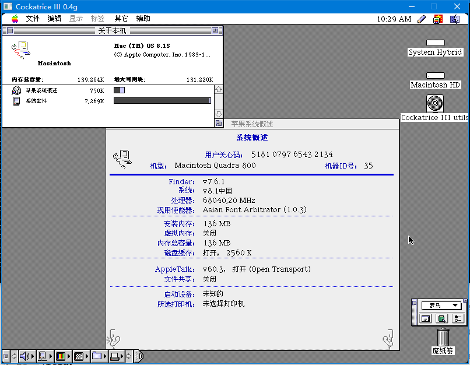Viewport: 470px width, 365px height.
Task: Close the 关于本机 window via its close box
Action: tap(10, 30)
